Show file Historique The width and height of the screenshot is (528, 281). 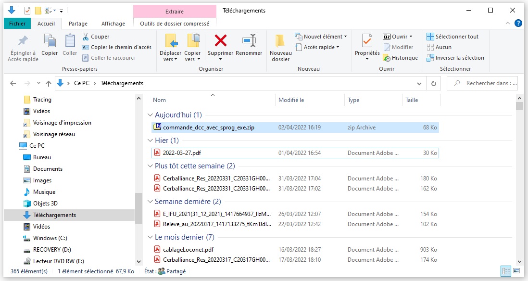(401, 58)
